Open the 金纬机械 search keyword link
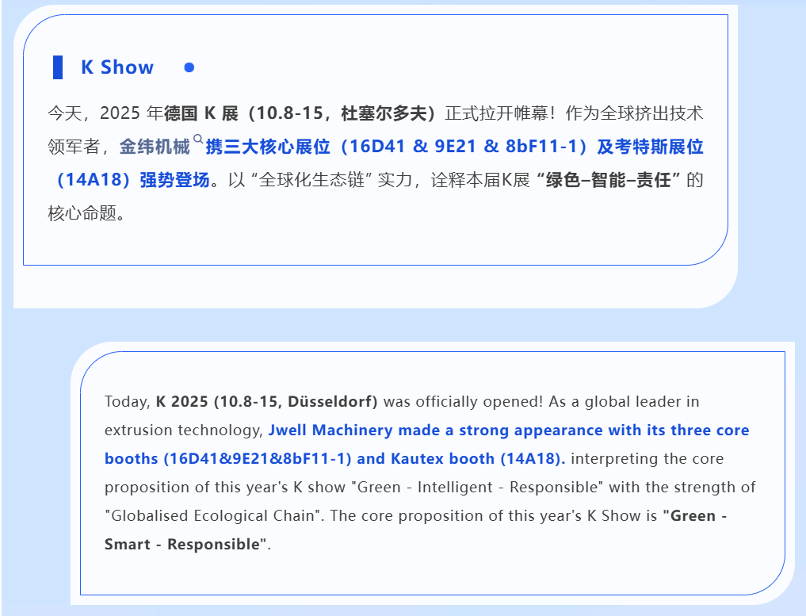The image size is (806, 616). 155,147
